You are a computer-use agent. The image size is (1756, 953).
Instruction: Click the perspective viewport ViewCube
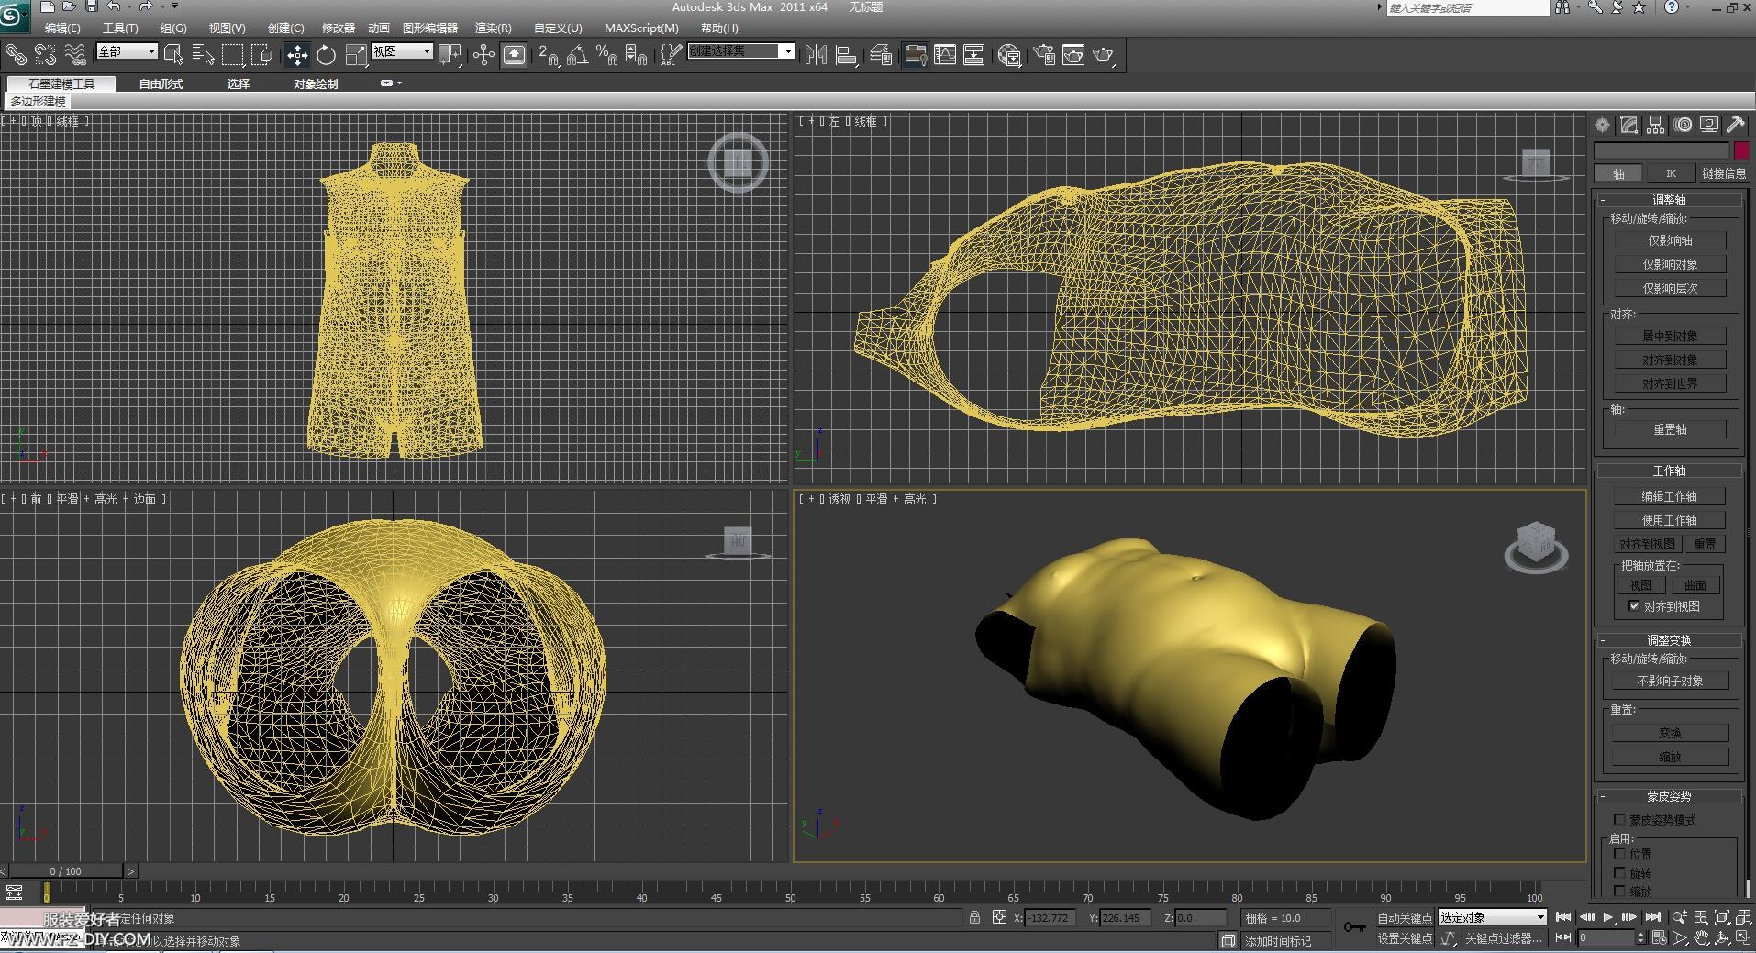click(x=1537, y=547)
